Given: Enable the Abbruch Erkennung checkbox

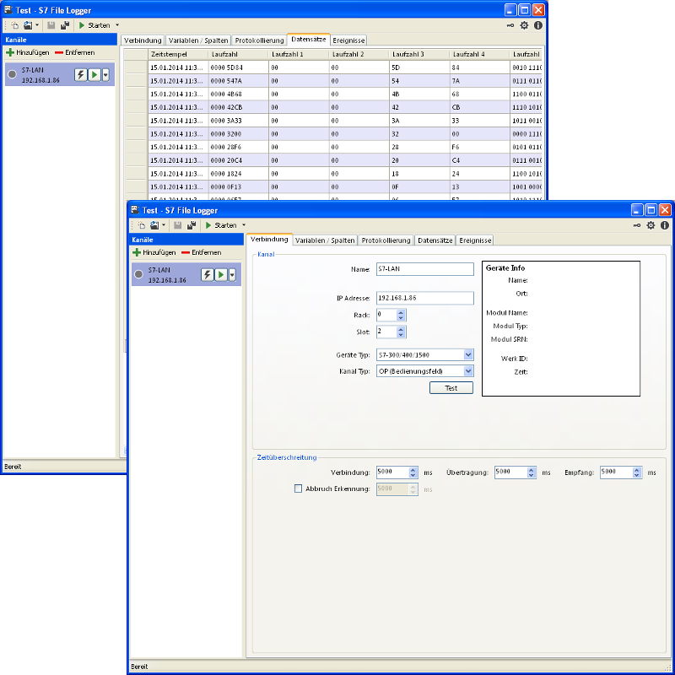Looking at the screenshot, I should pos(298,489).
